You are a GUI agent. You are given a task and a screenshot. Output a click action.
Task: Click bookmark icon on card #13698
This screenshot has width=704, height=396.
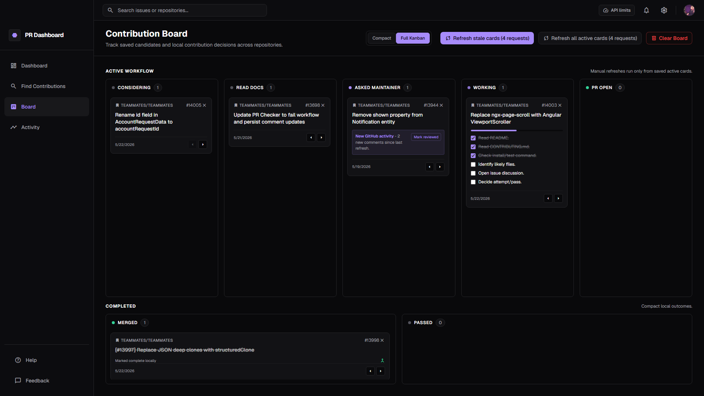click(236, 105)
